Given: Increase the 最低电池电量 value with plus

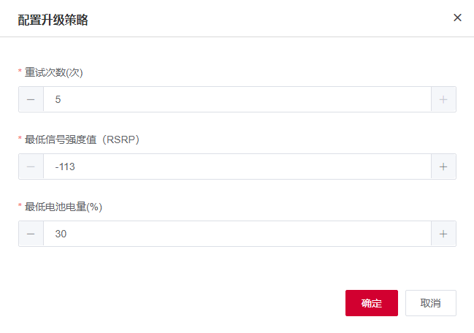Looking at the screenshot, I should coord(443,234).
